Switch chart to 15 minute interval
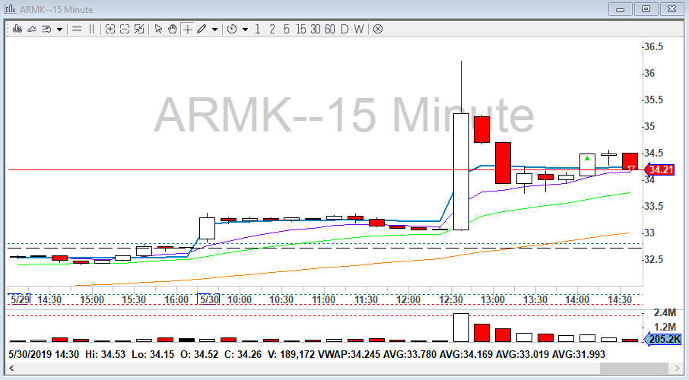 300,29
